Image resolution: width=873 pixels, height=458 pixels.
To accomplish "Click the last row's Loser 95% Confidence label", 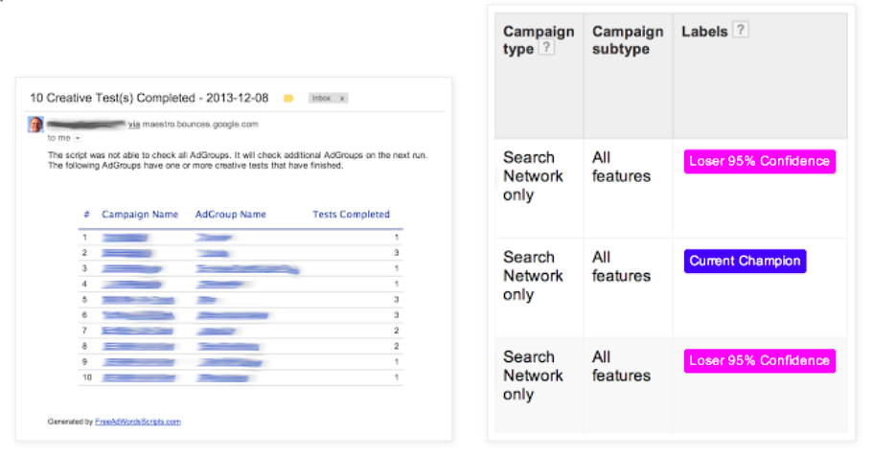I will tap(759, 360).
